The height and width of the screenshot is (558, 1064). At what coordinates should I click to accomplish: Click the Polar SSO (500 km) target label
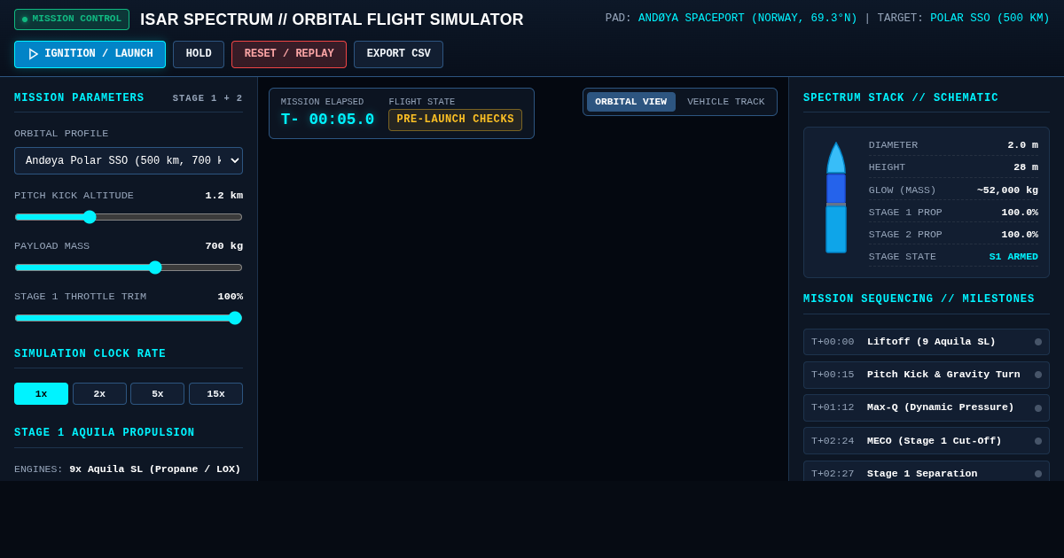click(990, 19)
